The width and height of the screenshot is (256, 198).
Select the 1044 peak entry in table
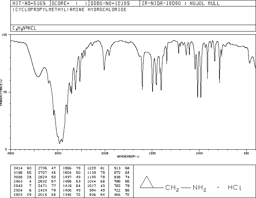pyautogui.click(x=96, y=181)
